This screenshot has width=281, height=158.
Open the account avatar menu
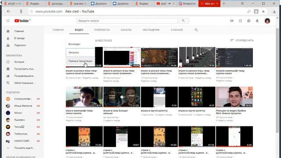coord(267,21)
